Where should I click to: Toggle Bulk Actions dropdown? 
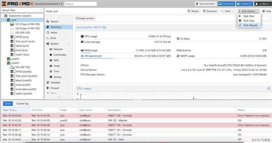tap(248, 11)
